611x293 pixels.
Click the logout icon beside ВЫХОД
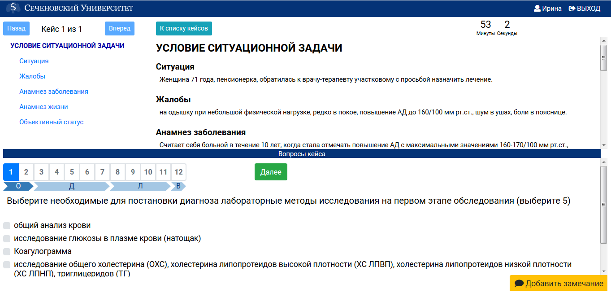pos(572,8)
